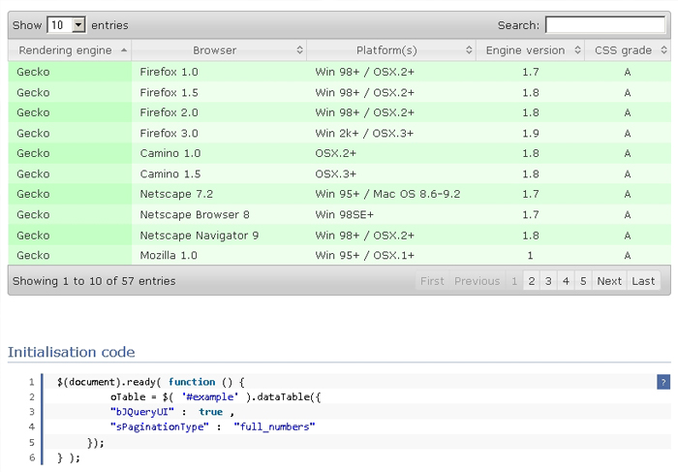Click the Win 95+ / Mac OS 8.6-9.2 cell
This screenshot has height=473, width=678.
(x=391, y=194)
